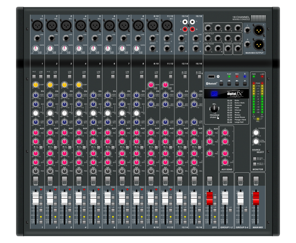The height and width of the screenshot is (243, 296).
Task: Click the red DFX fader
Action: 210,198
